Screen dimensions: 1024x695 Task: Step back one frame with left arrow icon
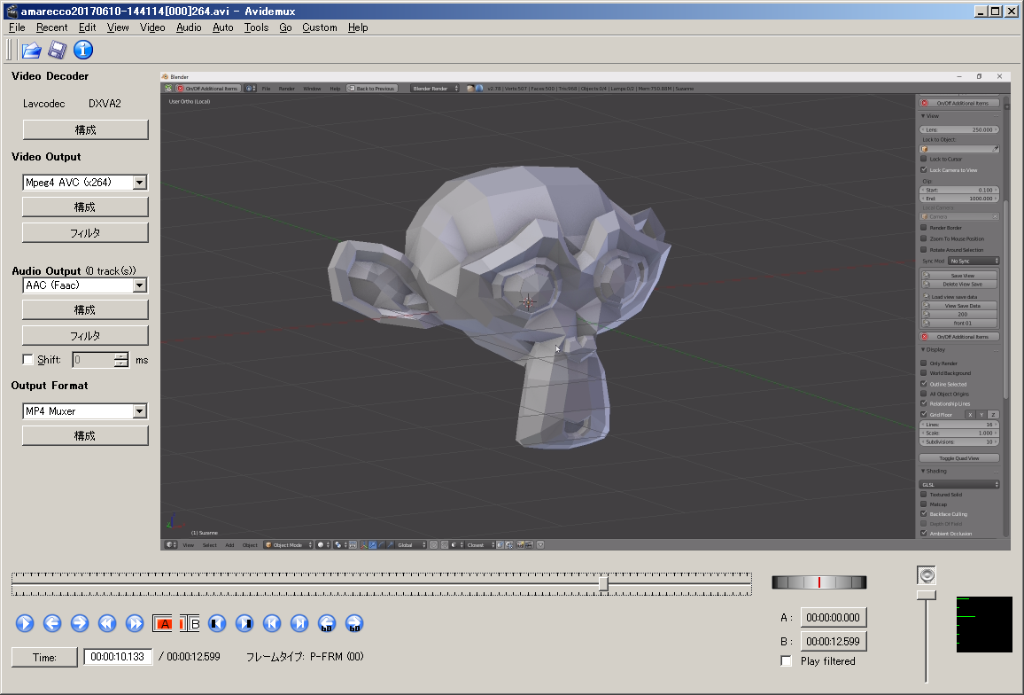pyautogui.click(x=52, y=624)
